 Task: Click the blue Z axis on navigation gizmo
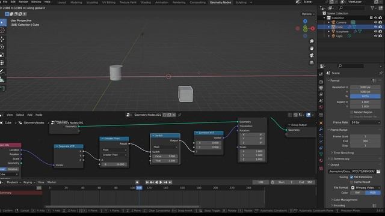(305, 22)
